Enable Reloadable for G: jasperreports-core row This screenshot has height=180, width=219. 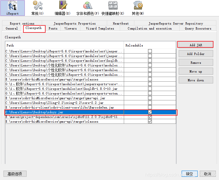click(x=150, y=84)
